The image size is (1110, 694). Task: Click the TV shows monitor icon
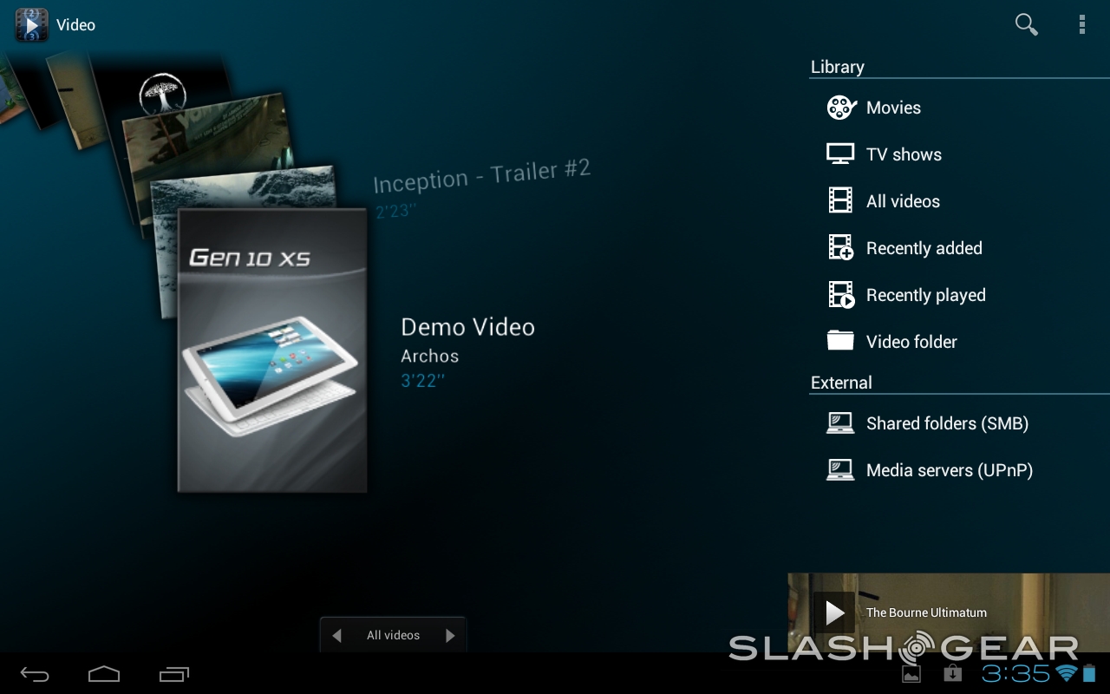click(840, 154)
